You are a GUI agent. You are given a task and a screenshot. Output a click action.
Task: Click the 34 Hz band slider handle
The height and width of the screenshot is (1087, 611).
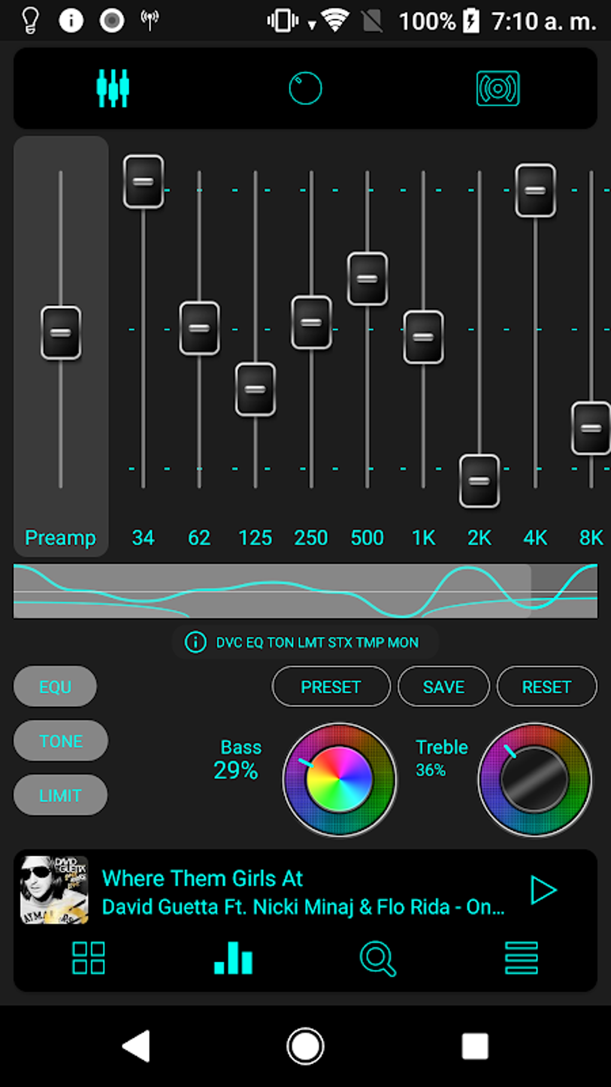[x=143, y=182]
